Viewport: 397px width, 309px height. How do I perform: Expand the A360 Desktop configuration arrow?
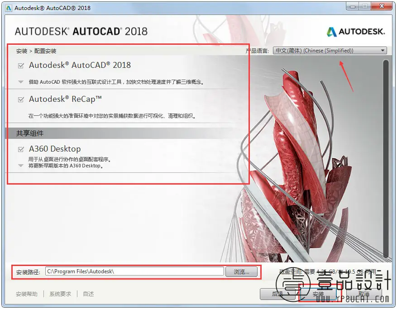pyautogui.click(x=21, y=166)
